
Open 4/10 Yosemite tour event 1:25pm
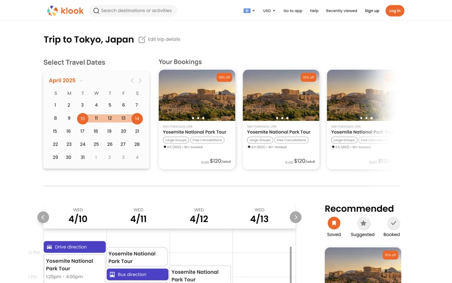[x=75, y=269]
